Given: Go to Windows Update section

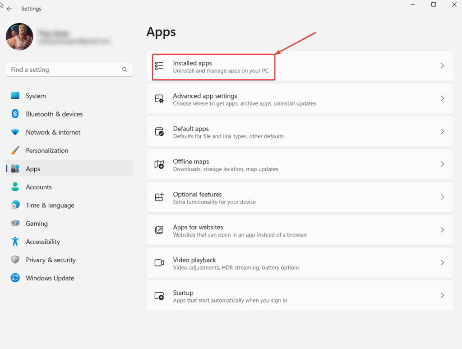Looking at the screenshot, I should pos(50,278).
